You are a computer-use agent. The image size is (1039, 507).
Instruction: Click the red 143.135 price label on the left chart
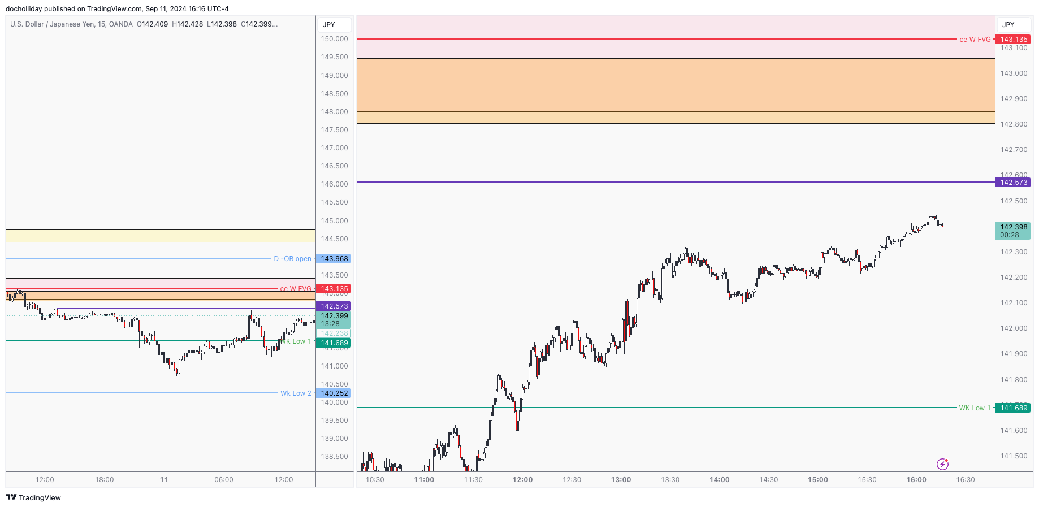point(334,288)
